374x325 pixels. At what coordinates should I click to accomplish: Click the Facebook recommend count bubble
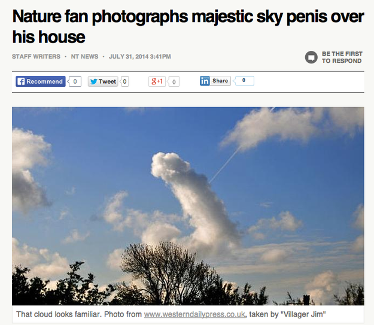pos(75,81)
